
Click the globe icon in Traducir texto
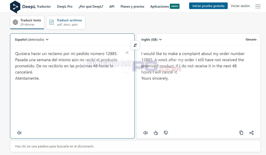pyautogui.click(x=15, y=22)
